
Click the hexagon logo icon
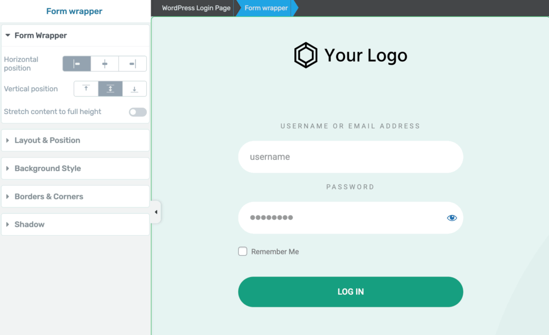point(306,55)
